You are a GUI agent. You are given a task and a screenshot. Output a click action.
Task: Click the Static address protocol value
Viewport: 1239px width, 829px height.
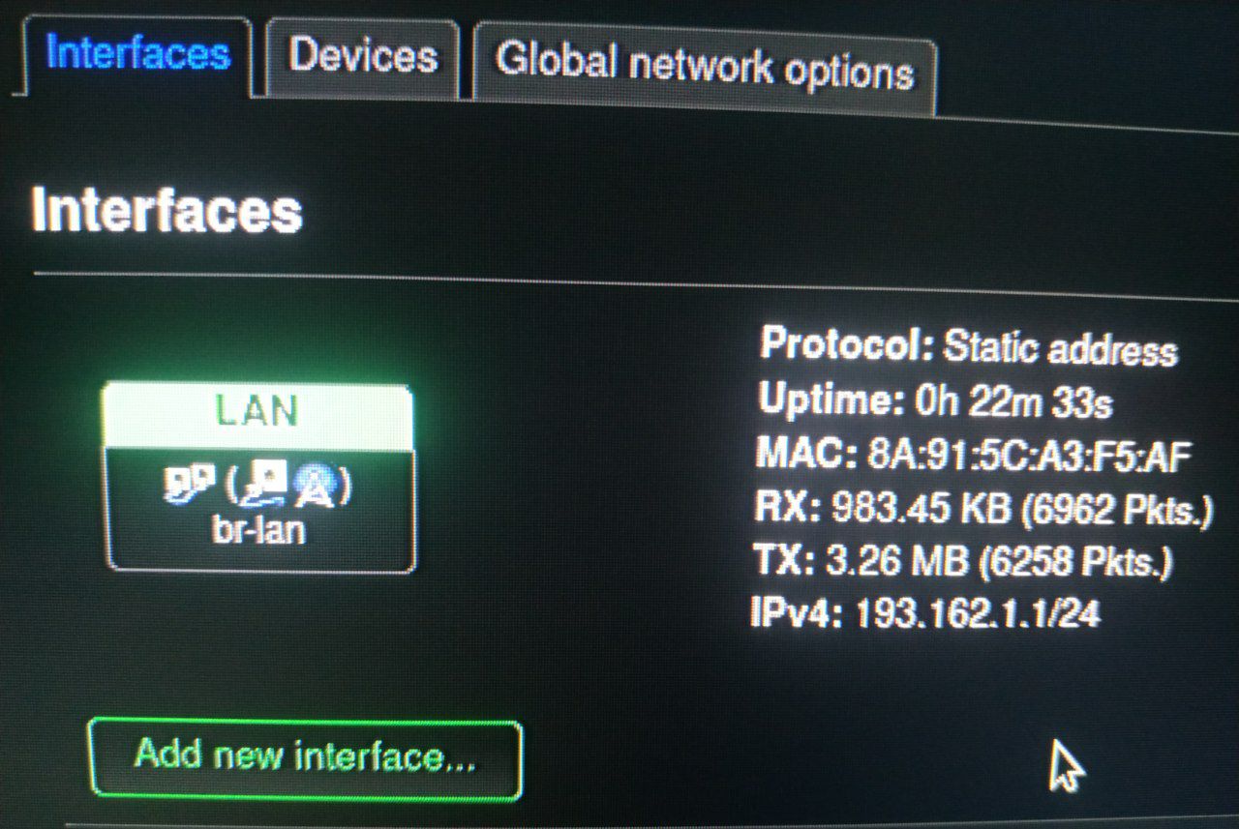pos(1060,350)
